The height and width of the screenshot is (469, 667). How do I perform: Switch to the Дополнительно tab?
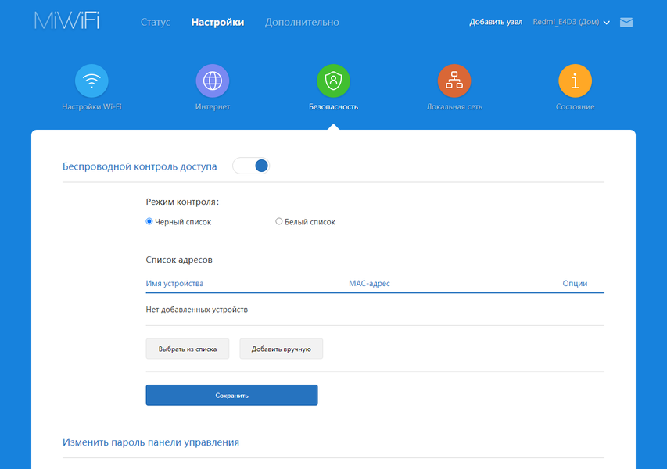(x=302, y=22)
